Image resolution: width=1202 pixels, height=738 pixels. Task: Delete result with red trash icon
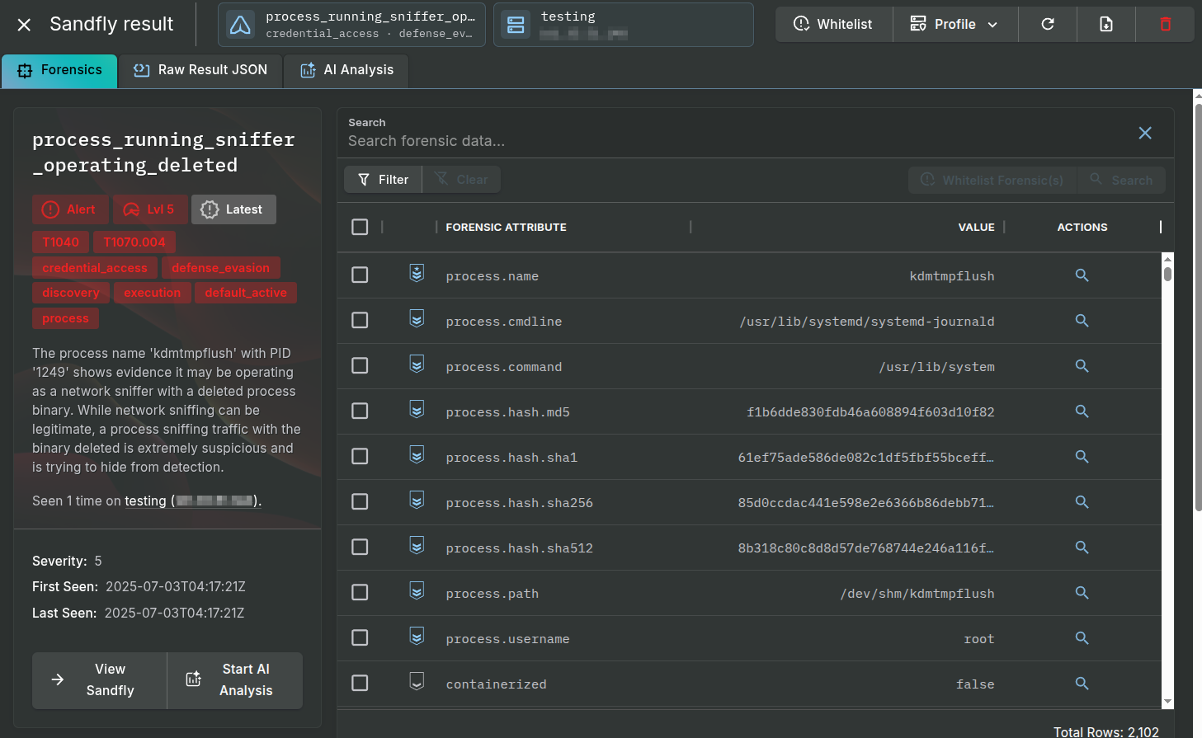[1165, 25]
